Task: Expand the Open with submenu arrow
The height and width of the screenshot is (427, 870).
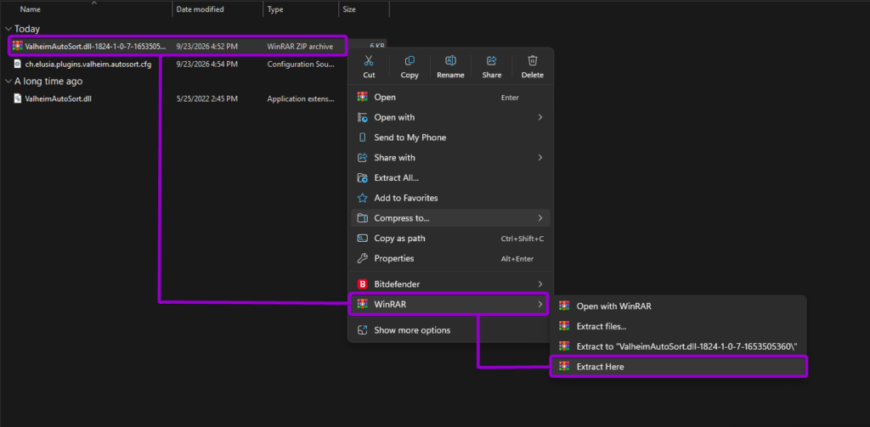Action: click(540, 117)
